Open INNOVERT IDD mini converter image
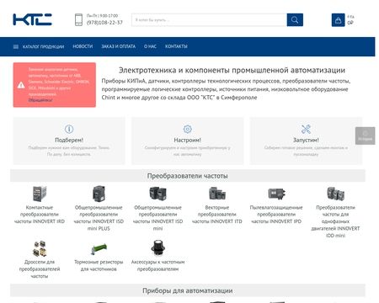 pos(335,194)
